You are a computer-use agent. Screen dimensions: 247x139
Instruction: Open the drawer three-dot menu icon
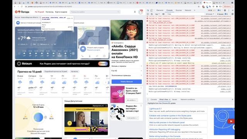coord(148,100)
